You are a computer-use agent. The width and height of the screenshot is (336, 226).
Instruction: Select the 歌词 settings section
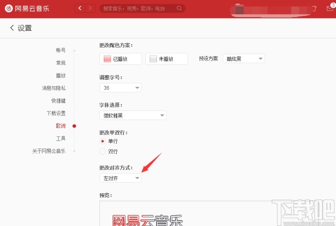coord(61,126)
